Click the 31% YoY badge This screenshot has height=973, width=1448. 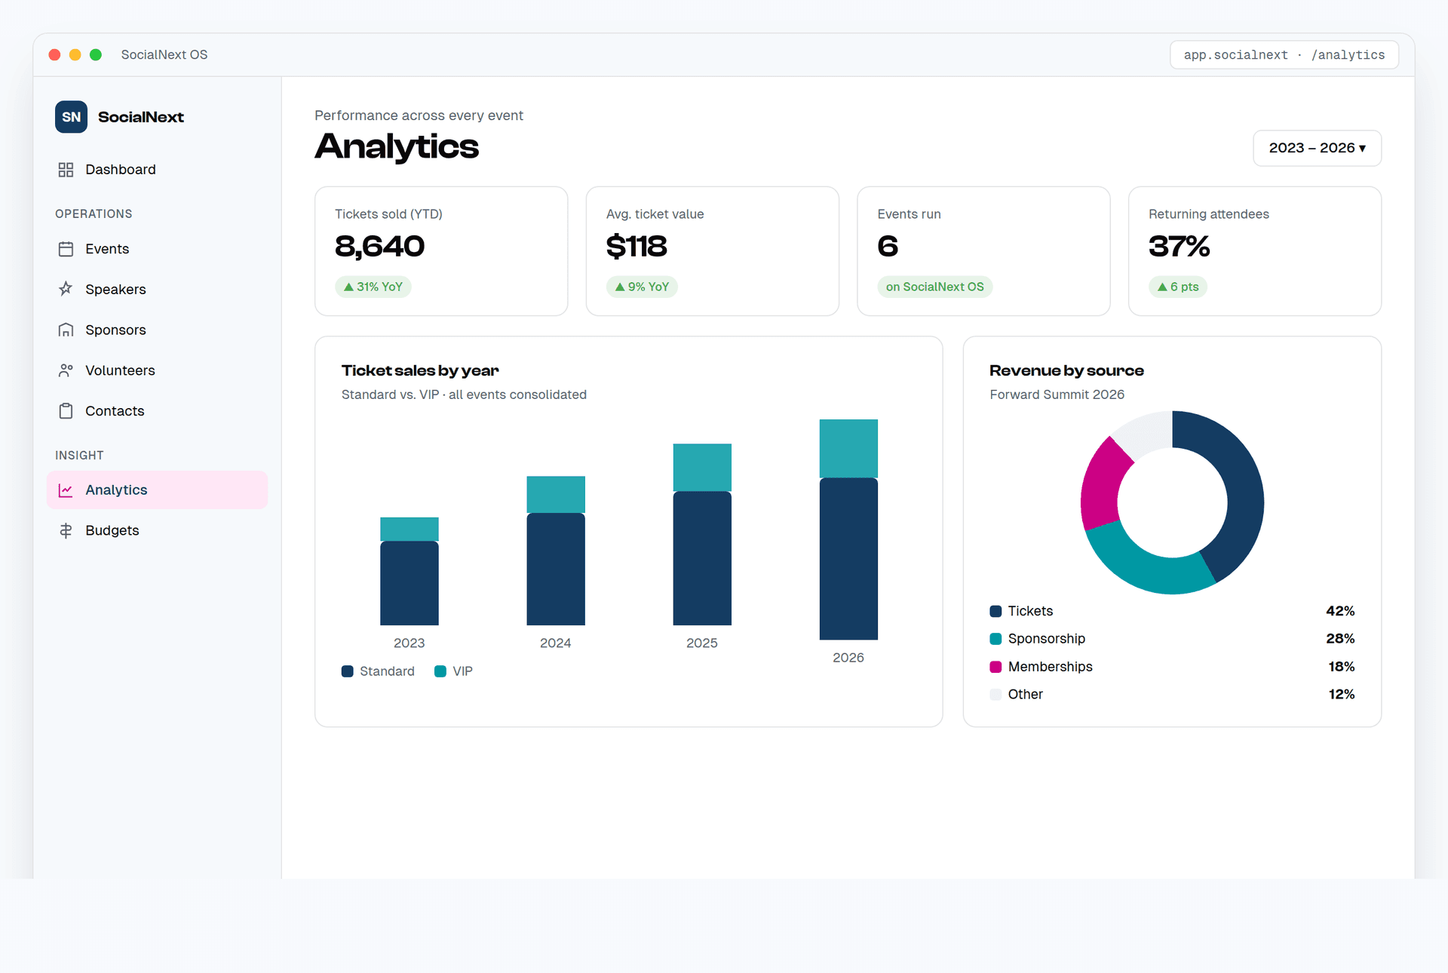click(x=373, y=287)
